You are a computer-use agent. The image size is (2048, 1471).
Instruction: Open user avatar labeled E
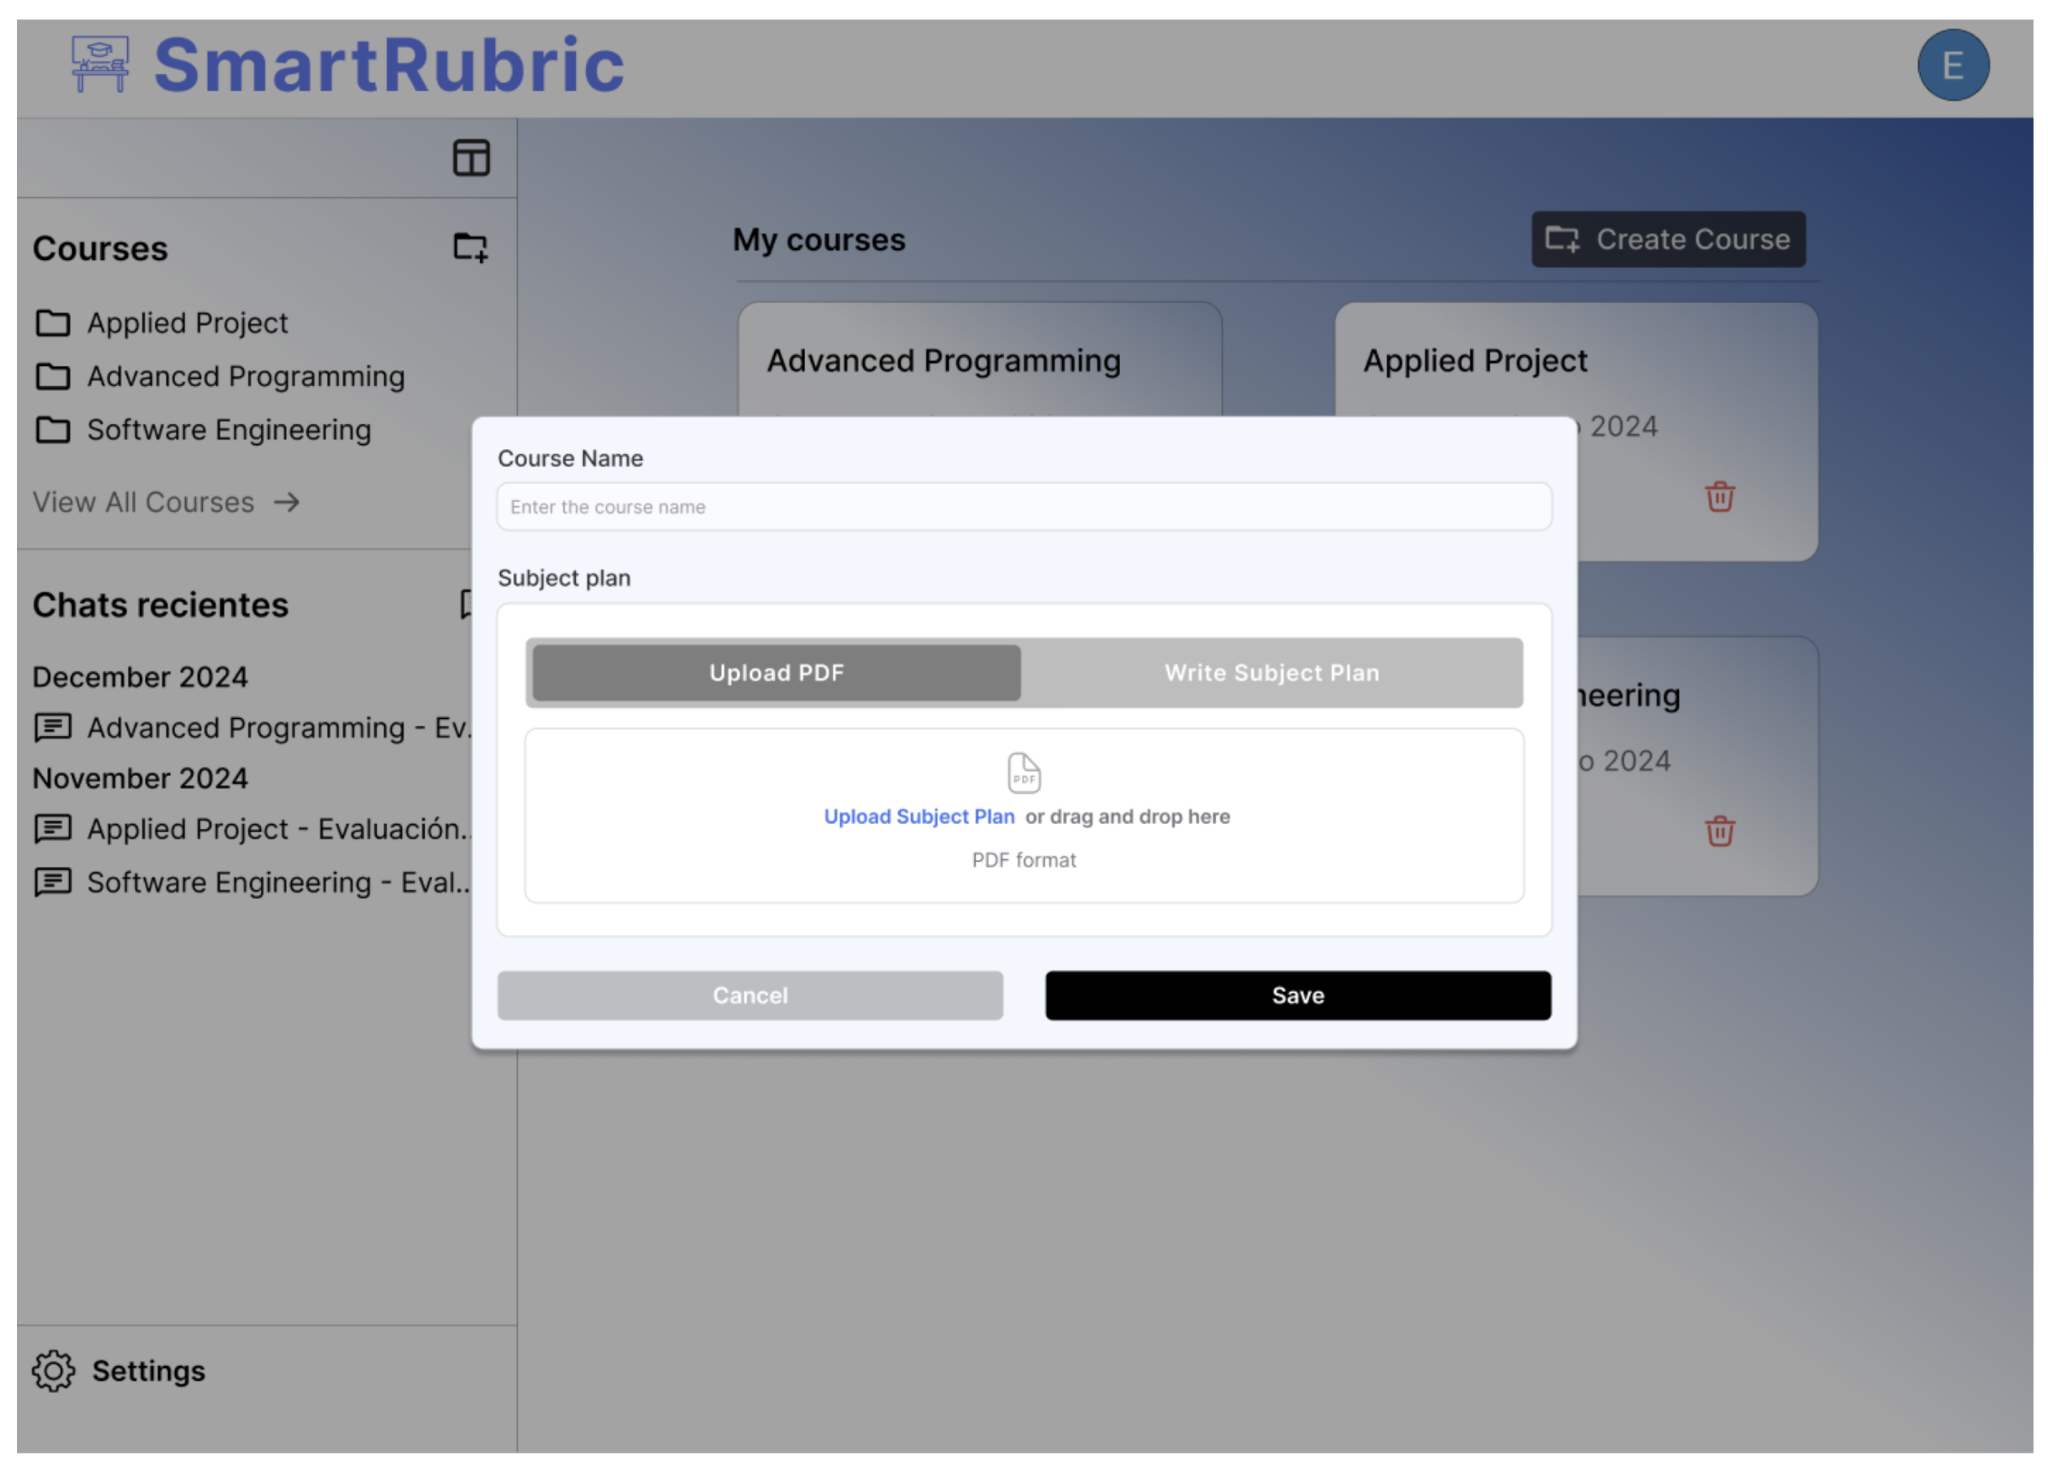[x=1952, y=65]
